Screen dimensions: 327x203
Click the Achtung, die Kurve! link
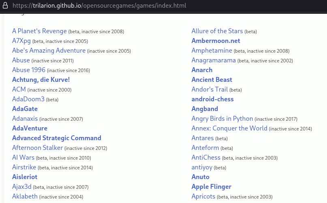pyautogui.click(x=41, y=80)
